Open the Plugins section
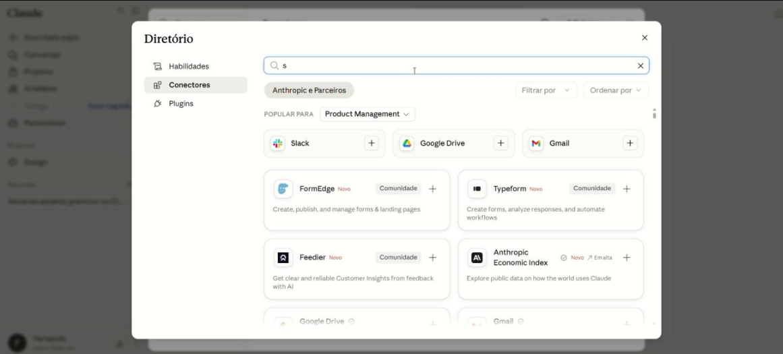Viewport: 783px width, 354px height. [196, 104]
